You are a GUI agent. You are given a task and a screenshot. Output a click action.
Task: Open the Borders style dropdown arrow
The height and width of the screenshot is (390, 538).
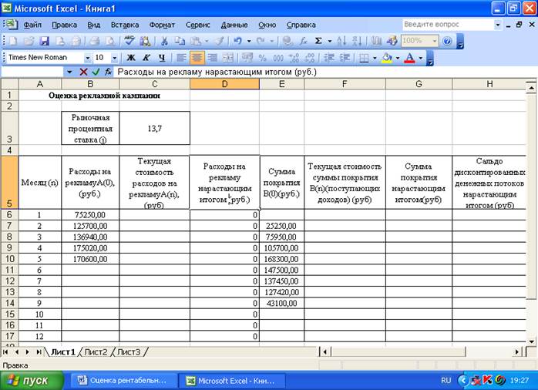click(375, 58)
